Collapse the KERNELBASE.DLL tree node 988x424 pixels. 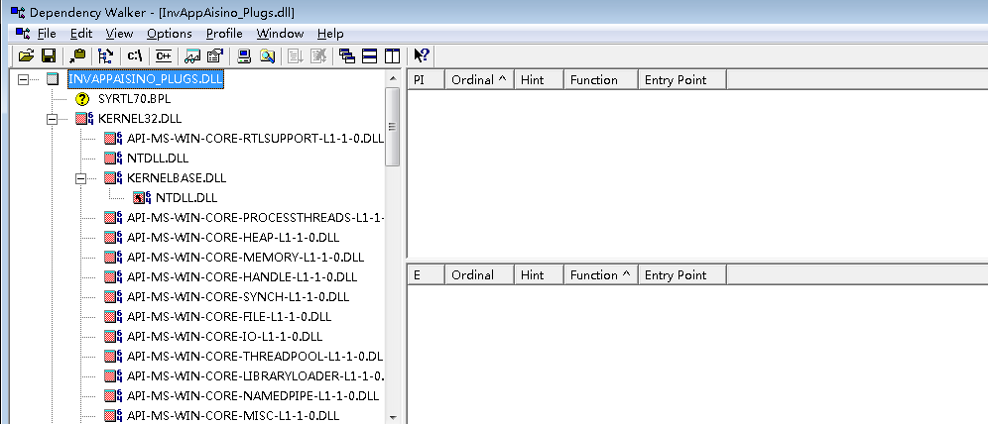point(80,178)
